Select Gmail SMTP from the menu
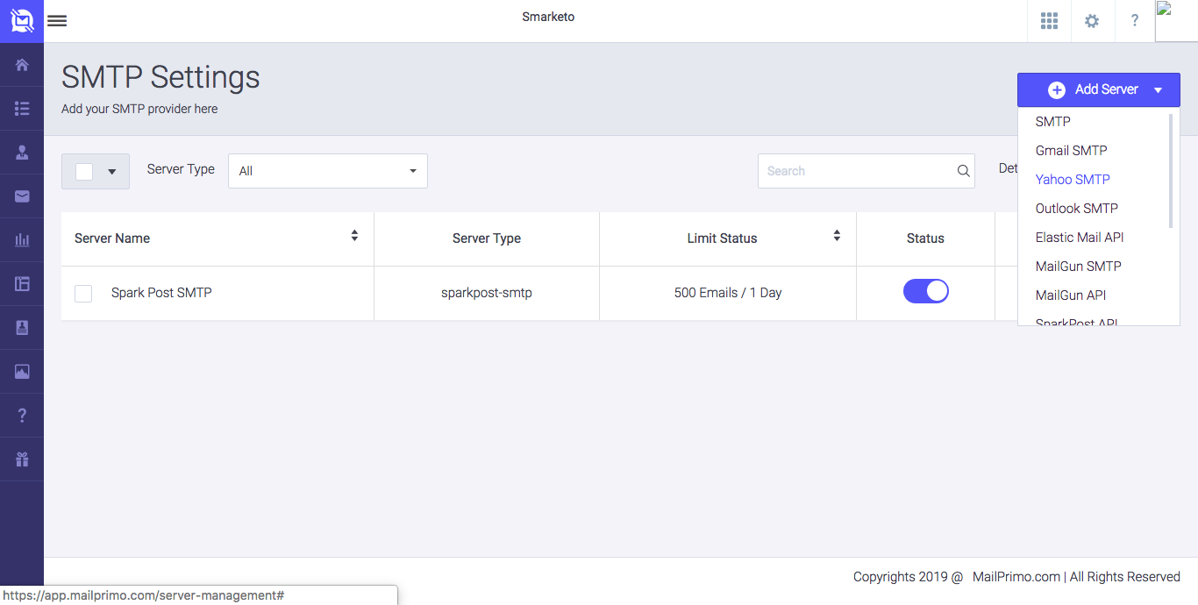The image size is (1198, 605). pos(1072,150)
